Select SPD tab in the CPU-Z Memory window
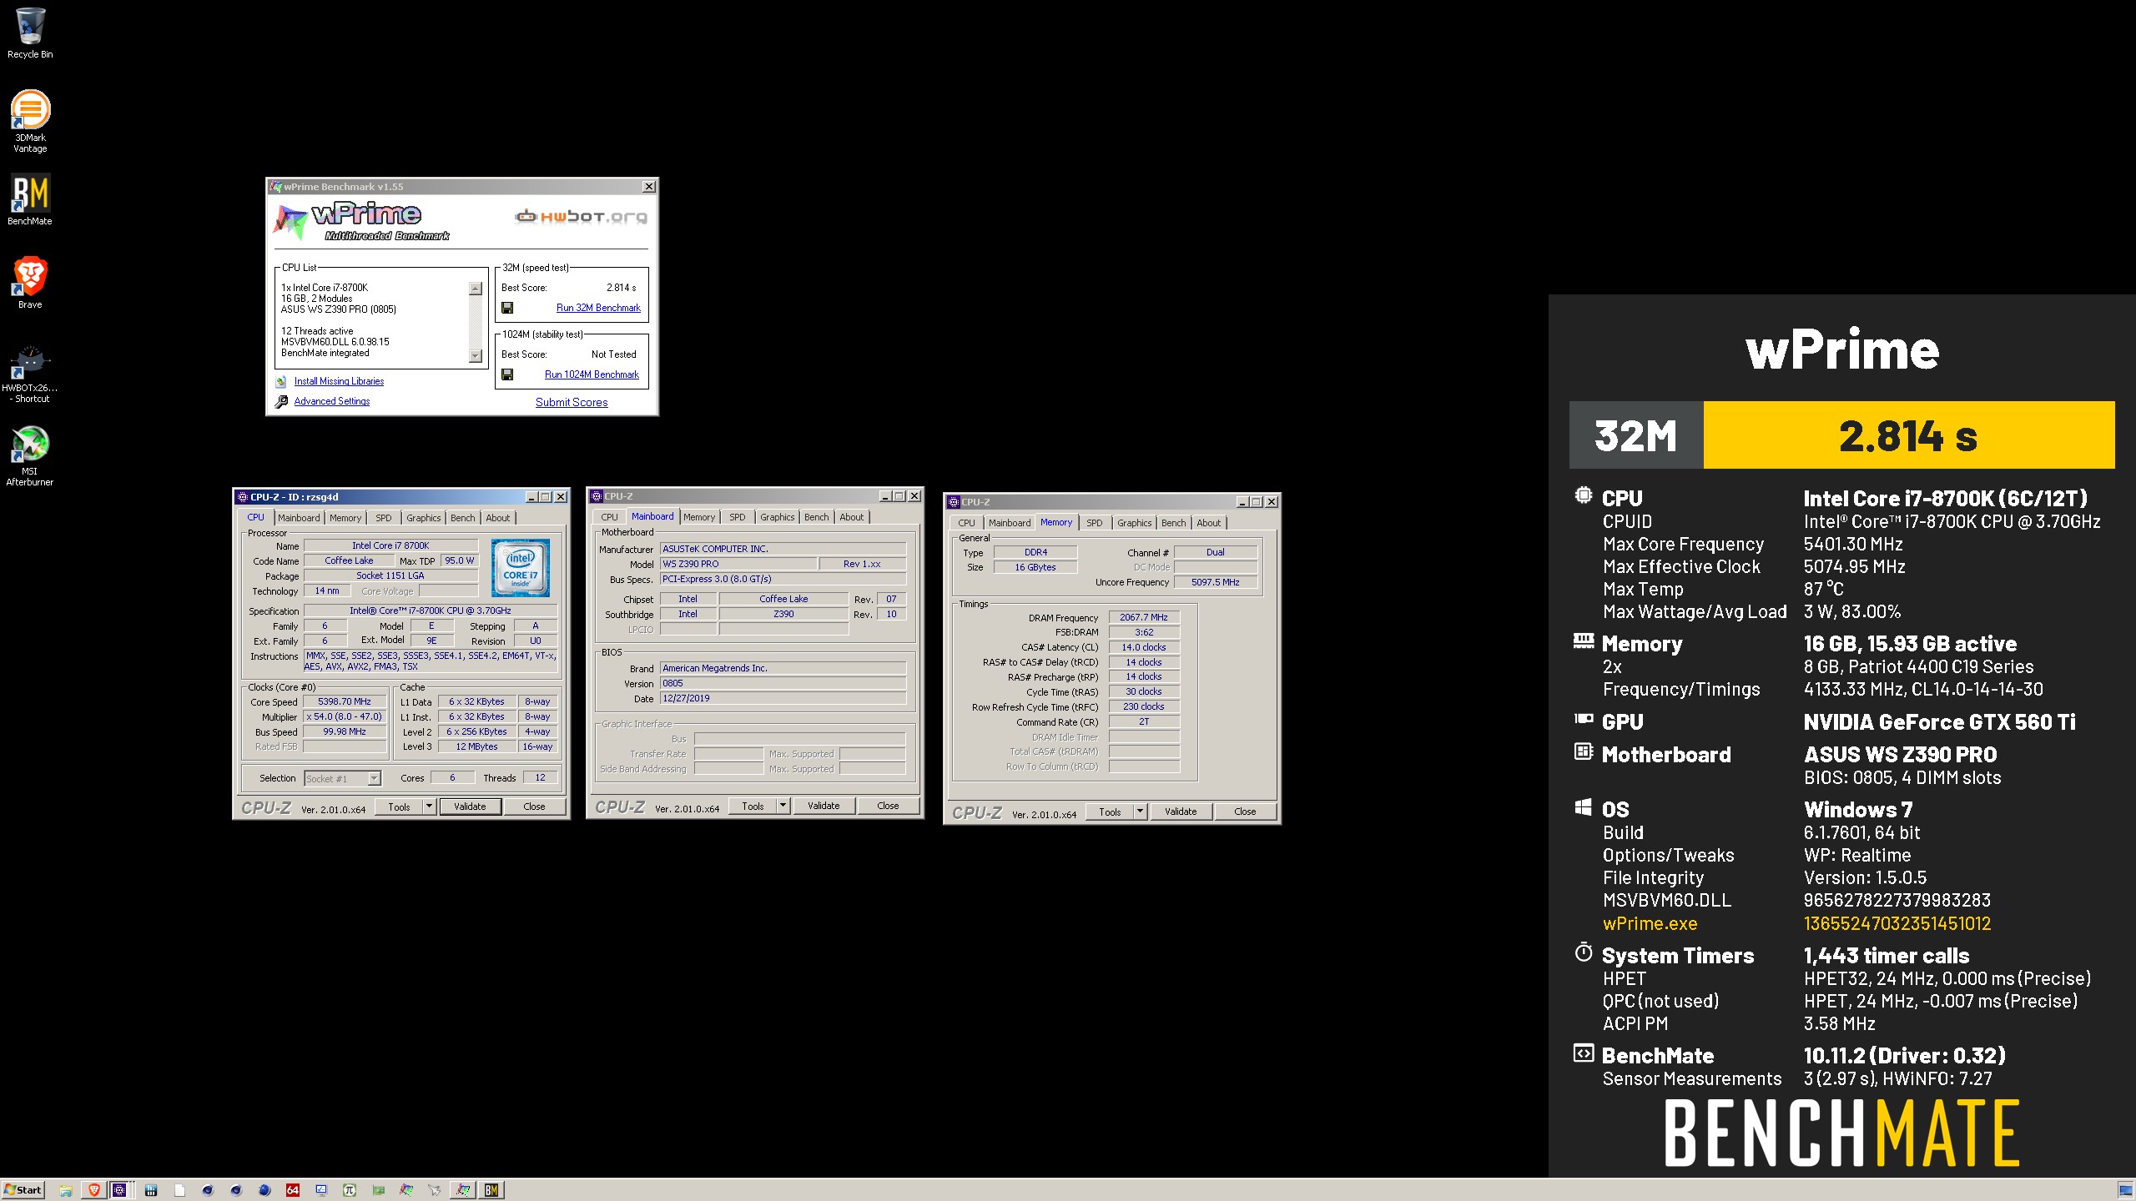 (x=1095, y=523)
